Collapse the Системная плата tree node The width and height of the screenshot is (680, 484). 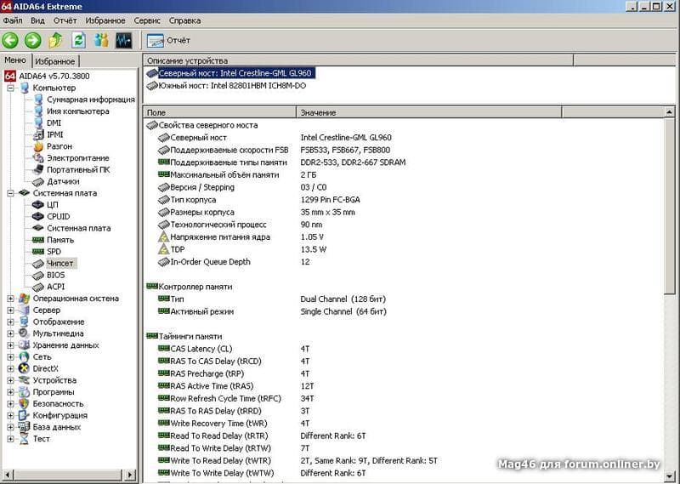(11, 193)
